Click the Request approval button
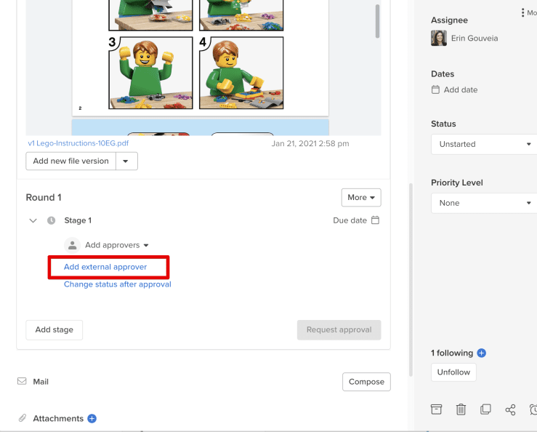The height and width of the screenshot is (432, 537). [339, 330]
